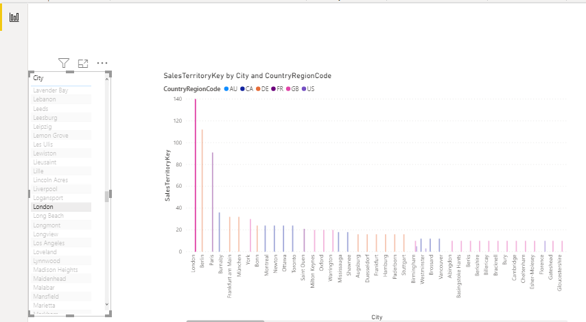
Task: Click the Stuttgart axis label
Action: point(403,265)
